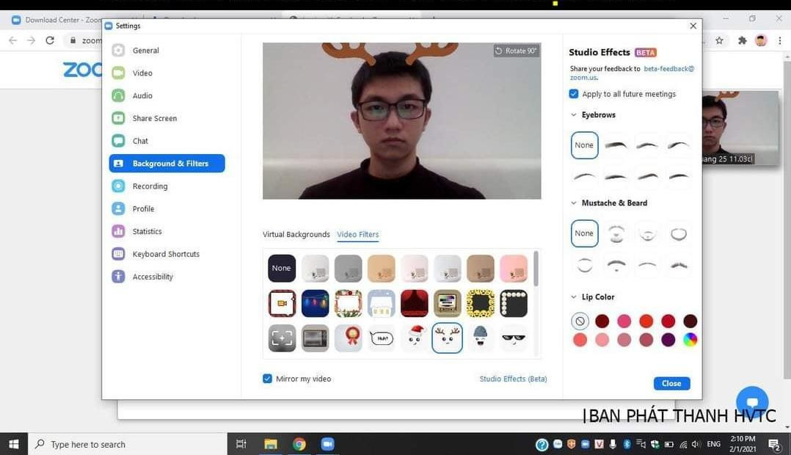Image resolution: width=791 pixels, height=455 pixels.
Task: Open the Audio settings section
Action: point(142,95)
